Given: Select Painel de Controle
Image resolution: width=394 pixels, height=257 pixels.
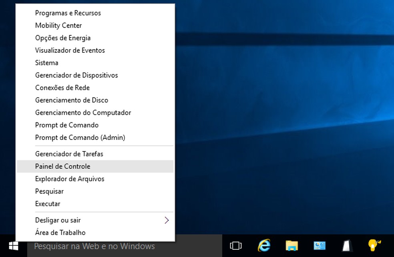Looking at the screenshot, I should point(62,166).
